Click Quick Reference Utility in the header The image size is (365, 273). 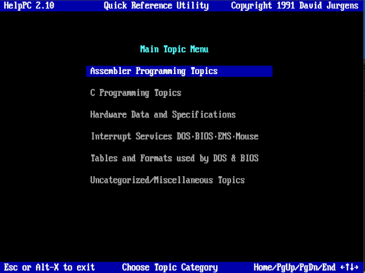pyautogui.click(x=156, y=6)
